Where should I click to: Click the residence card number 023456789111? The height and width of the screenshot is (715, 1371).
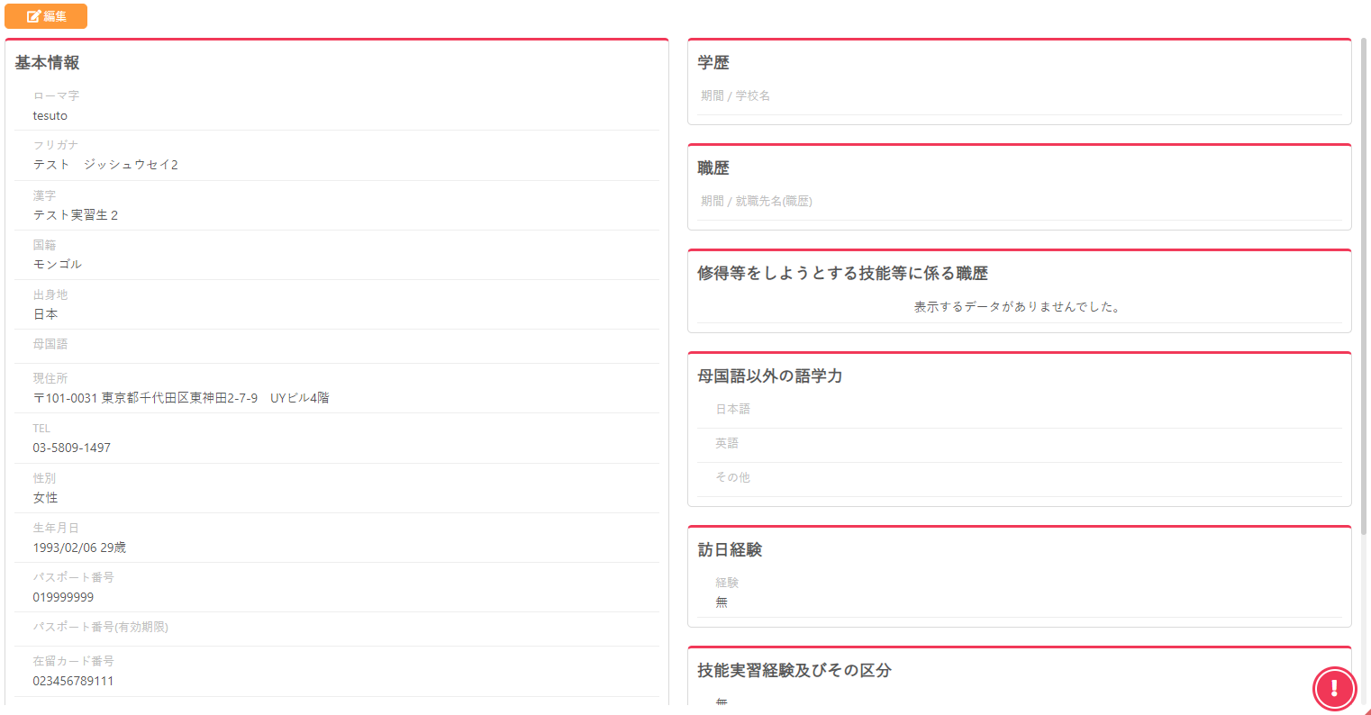[x=73, y=681]
